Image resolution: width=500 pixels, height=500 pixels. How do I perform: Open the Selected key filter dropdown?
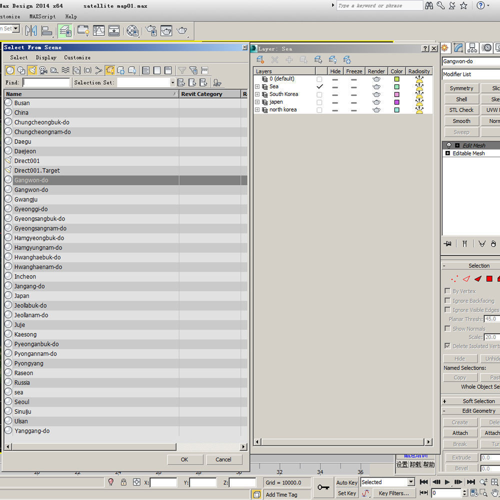(411, 481)
